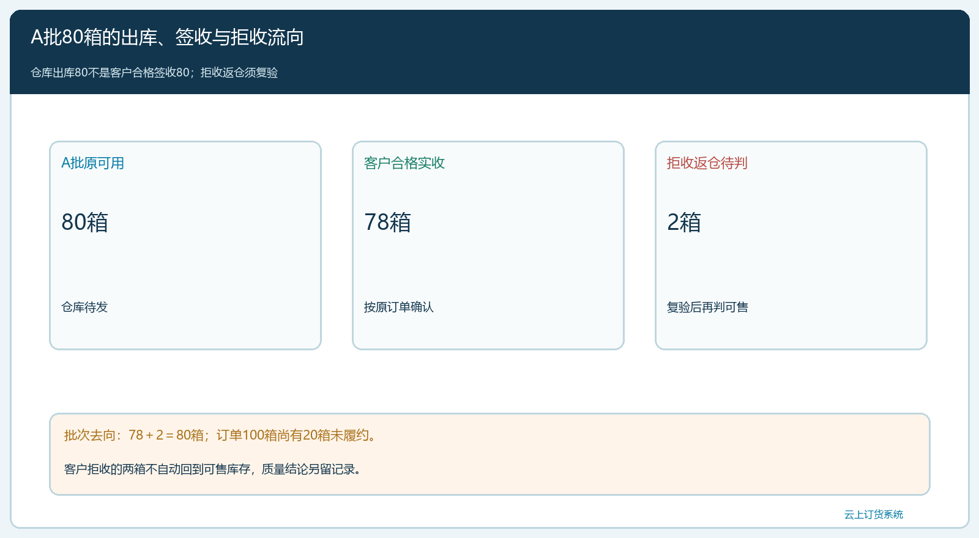Image resolution: width=979 pixels, height=538 pixels.
Task: Click the title A批80箱的出库、签收与拒收流向
Action: pos(167,37)
